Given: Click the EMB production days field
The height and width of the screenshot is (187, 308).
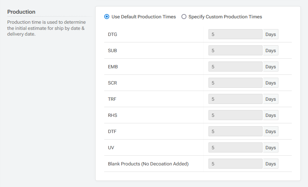Looking at the screenshot, I should click(235, 67).
